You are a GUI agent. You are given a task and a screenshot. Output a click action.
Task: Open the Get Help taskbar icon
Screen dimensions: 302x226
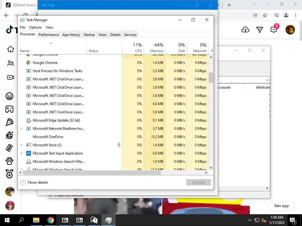(x=94, y=220)
